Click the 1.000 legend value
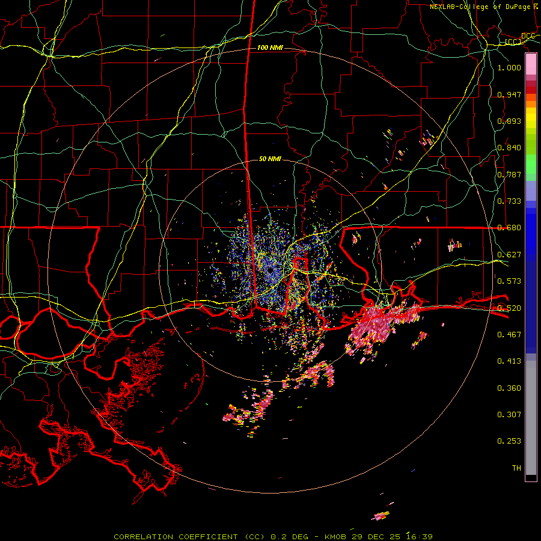Viewport: 541px width, 541px height. 509,67
